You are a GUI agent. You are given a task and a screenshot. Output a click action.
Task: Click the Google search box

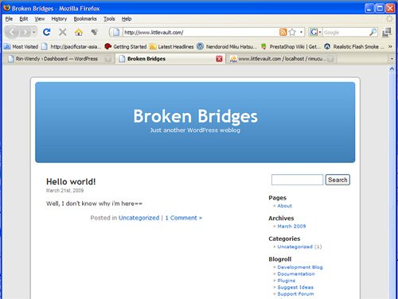coord(345,33)
